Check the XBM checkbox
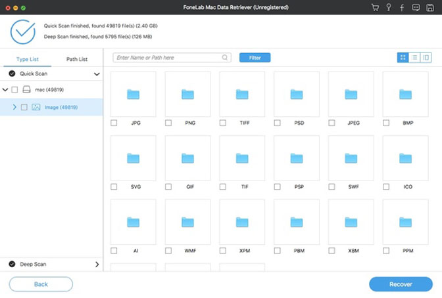 pos(331,251)
